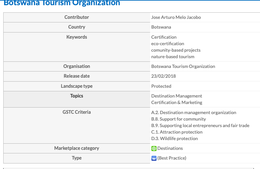Viewport: 260px width, 169px height.
Task: Click the Protected landscape type
Action: 161,86
